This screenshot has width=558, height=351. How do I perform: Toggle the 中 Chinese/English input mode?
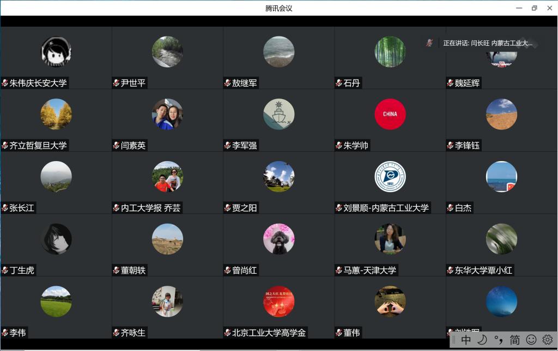[x=466, y=340]
